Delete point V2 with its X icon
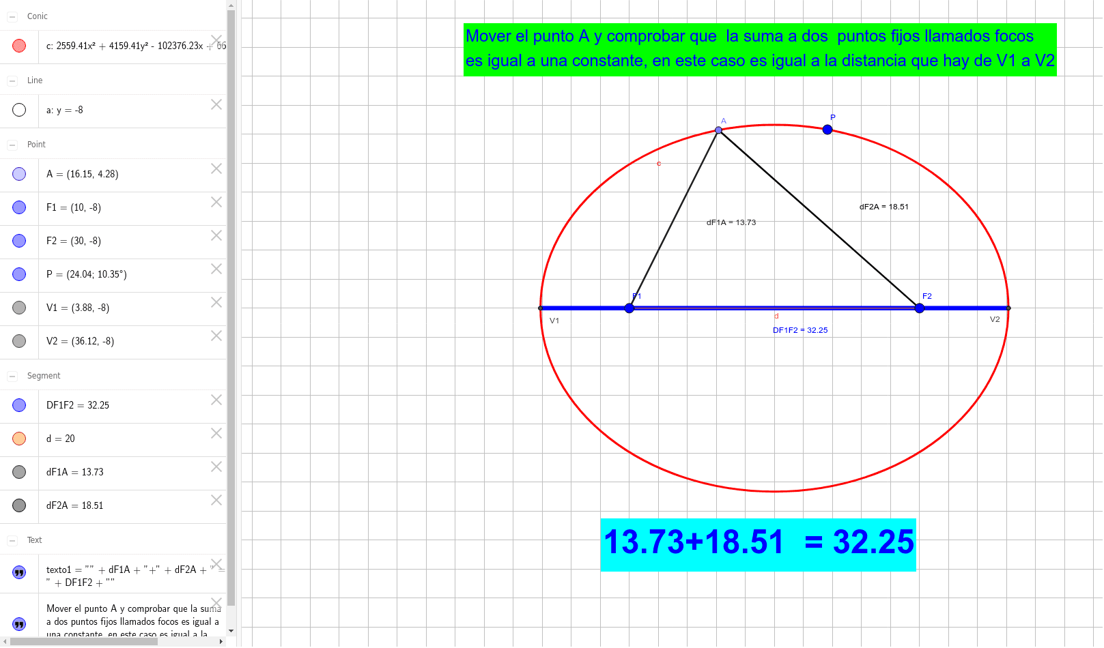The width and height of the screenshot is (1104, 648). point(216,336)
